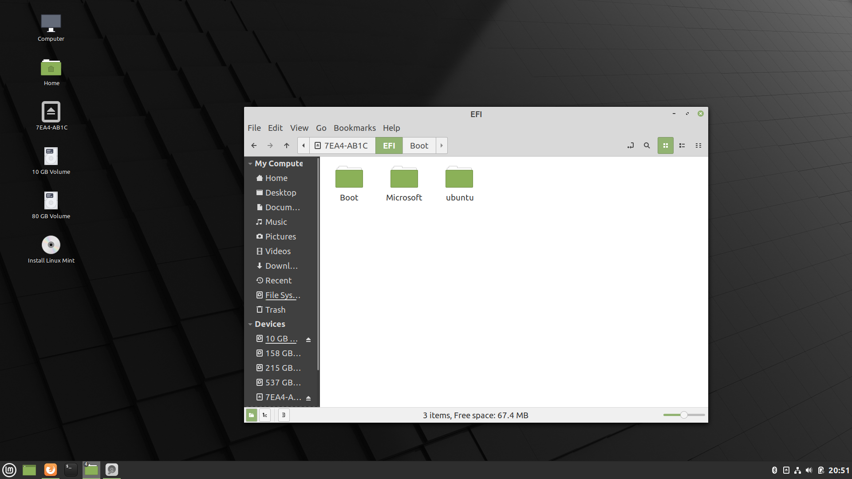Open the clock showing 20:51

[839, 470]
